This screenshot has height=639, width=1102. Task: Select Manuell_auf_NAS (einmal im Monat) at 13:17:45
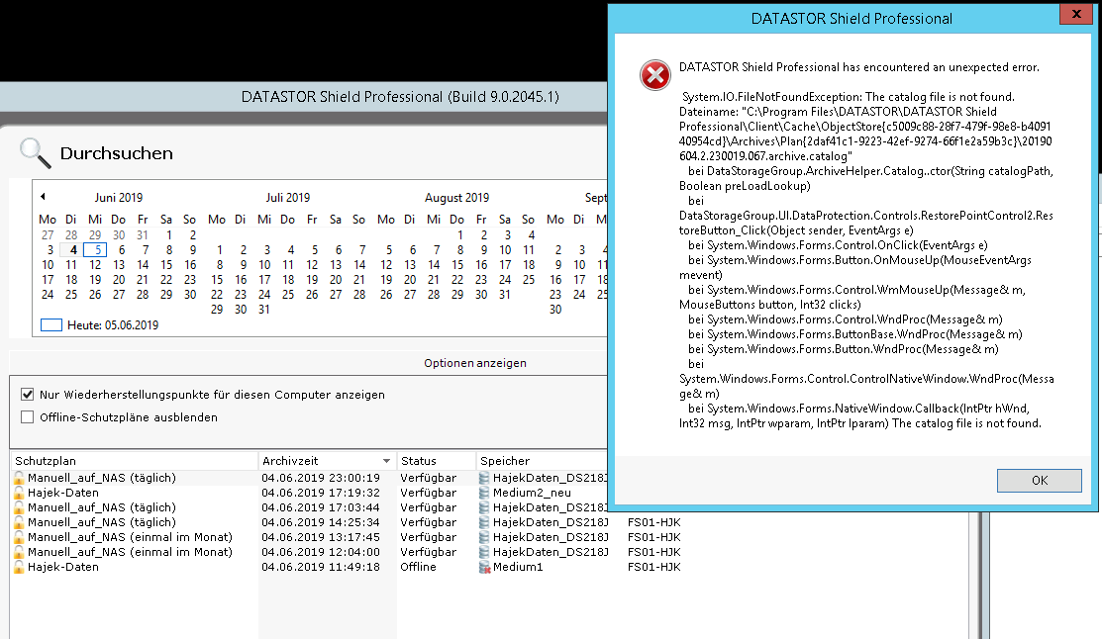coord(130,536)
